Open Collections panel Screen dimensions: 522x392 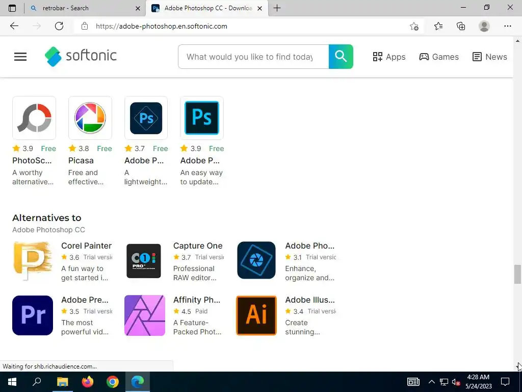[x=461, y=26]
